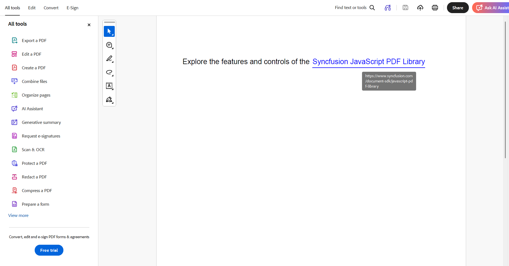Screen dimensions: 509x266
Task: Open the Add comment tool
Action: pos(109,45)
